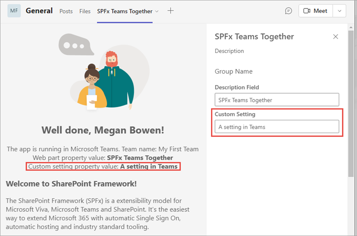Image resolution: width=357 pixels, height=236 pixels.
Task: Open the SPFx Teams Together tab chevron
Action: [157, 12]
